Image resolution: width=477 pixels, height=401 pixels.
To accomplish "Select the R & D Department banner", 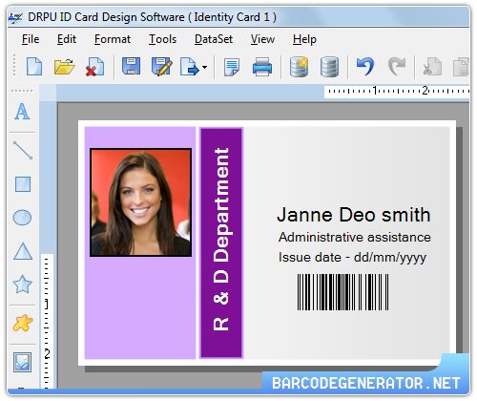I will pyautogui.click(x=221, y=243).
